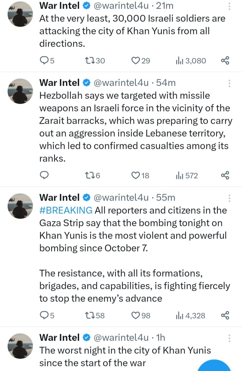Like the Hezbollah Zarait barracks tweet
Image resolution: width=242 pixels, height=371 pixels.
point(135,176)
